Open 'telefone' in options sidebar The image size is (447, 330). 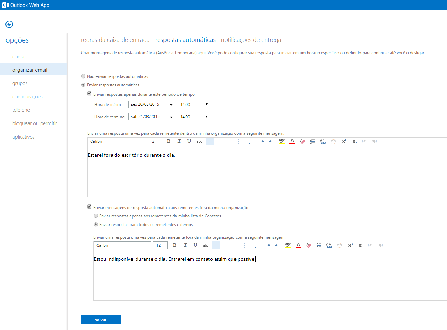[21, 110]
